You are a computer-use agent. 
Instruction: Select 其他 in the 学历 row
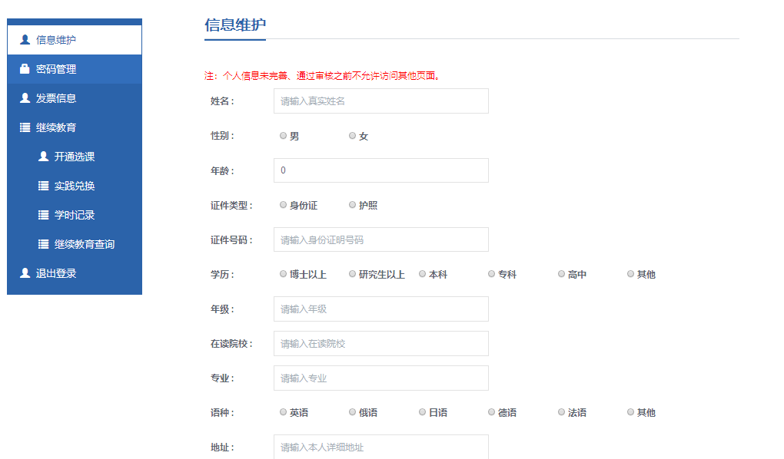(630, 274)
